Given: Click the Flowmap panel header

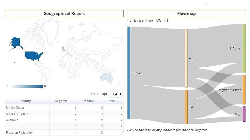Looking at the screenshot, I should point(186,13).
